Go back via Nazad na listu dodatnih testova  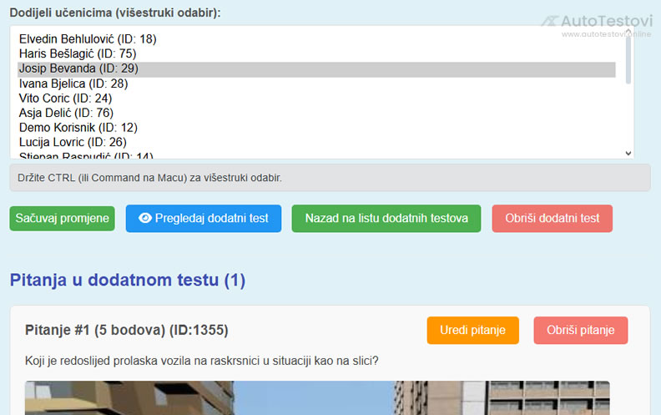[386, 218]
